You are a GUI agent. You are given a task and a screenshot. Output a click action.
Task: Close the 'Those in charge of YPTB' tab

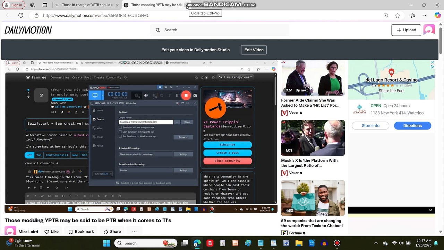117,5
